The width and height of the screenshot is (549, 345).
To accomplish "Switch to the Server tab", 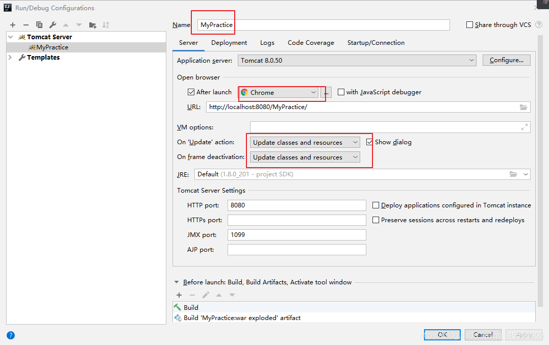I will (188, 43).
